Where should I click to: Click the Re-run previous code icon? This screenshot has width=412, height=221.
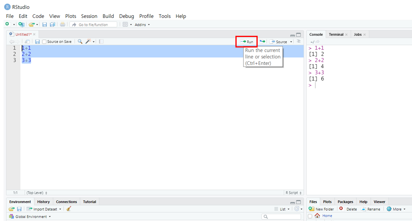262,41
